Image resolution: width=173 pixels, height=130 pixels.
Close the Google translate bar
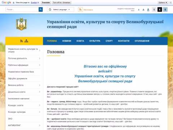[170, 3]
